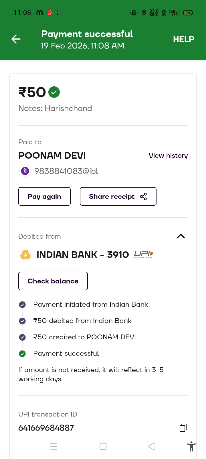
Task: Tap the Android recent apps menu button
Action: coord(54,446)
